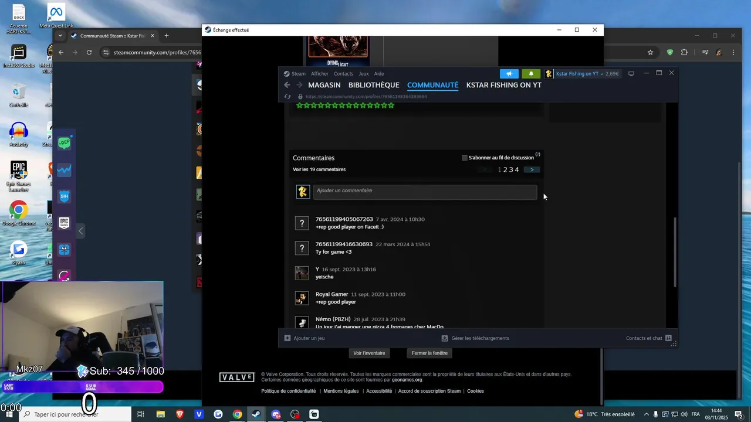Open Royal Gamer profile link

click(x=331, y=294)
